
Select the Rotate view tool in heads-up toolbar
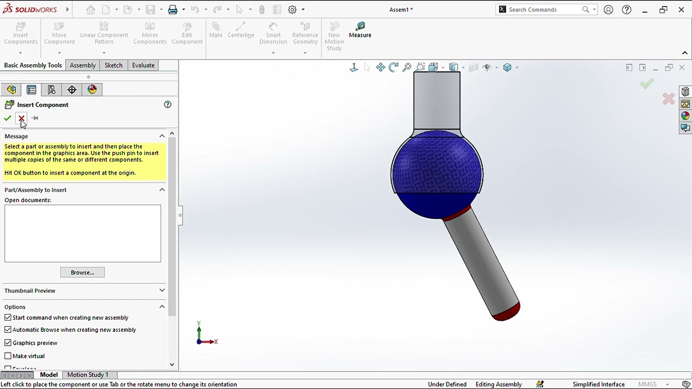(394, 68)
